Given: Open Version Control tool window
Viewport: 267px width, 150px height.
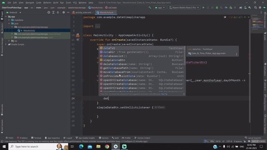Looking at the screenshot, I should click(142, 138).
